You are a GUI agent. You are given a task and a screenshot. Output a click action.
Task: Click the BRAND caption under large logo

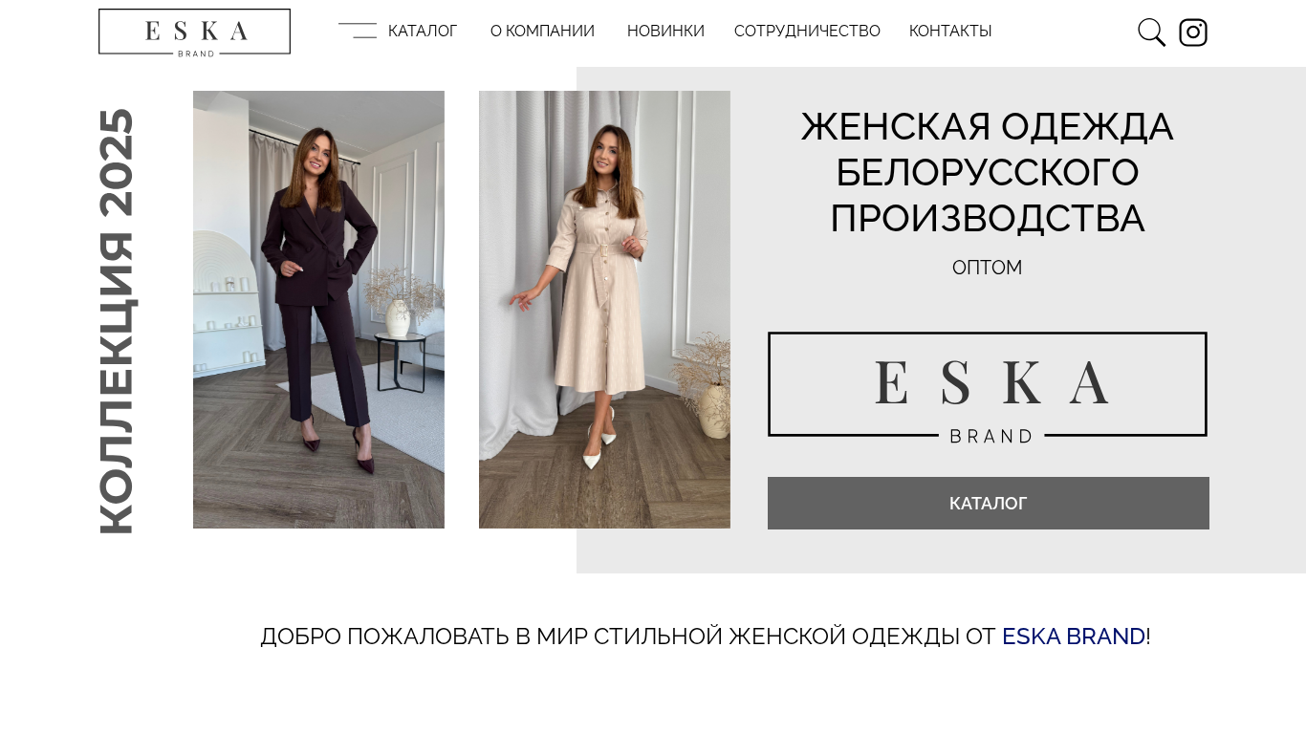991,436
